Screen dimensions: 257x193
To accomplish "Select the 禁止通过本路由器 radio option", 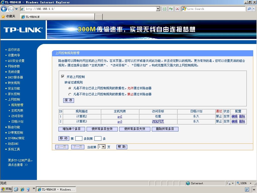I will (70, 94).
